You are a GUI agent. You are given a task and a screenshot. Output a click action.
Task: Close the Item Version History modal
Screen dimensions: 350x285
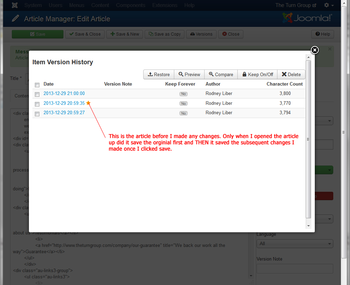[x=314, y=50]
